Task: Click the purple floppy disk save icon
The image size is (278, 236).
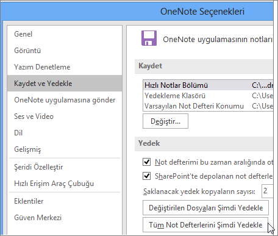Action: pyautogui.click(x=149, y=38)
